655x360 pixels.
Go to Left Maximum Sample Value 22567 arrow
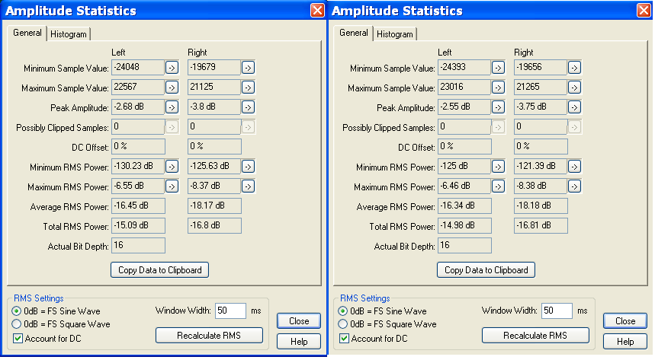coord(172,88)
